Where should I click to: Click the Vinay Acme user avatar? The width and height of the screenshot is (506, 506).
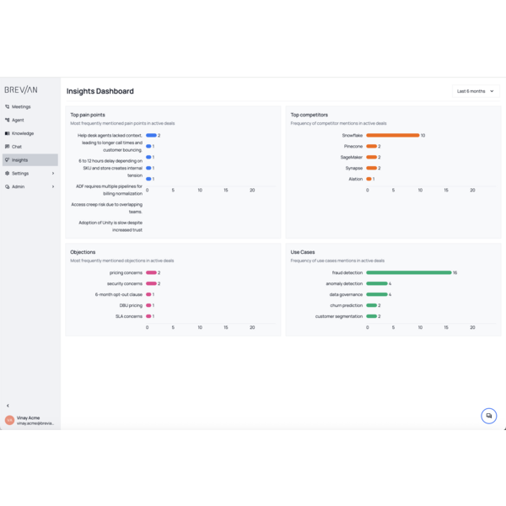[x=9, y=420]
